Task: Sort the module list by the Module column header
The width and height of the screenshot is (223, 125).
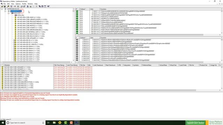Action: (x=29, y=65)
